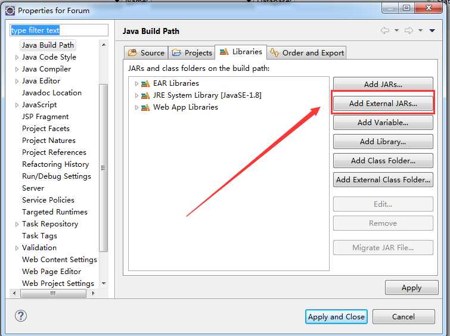Select Task Tags
This screenshot has width=450, height=336.
coord(39,236)
